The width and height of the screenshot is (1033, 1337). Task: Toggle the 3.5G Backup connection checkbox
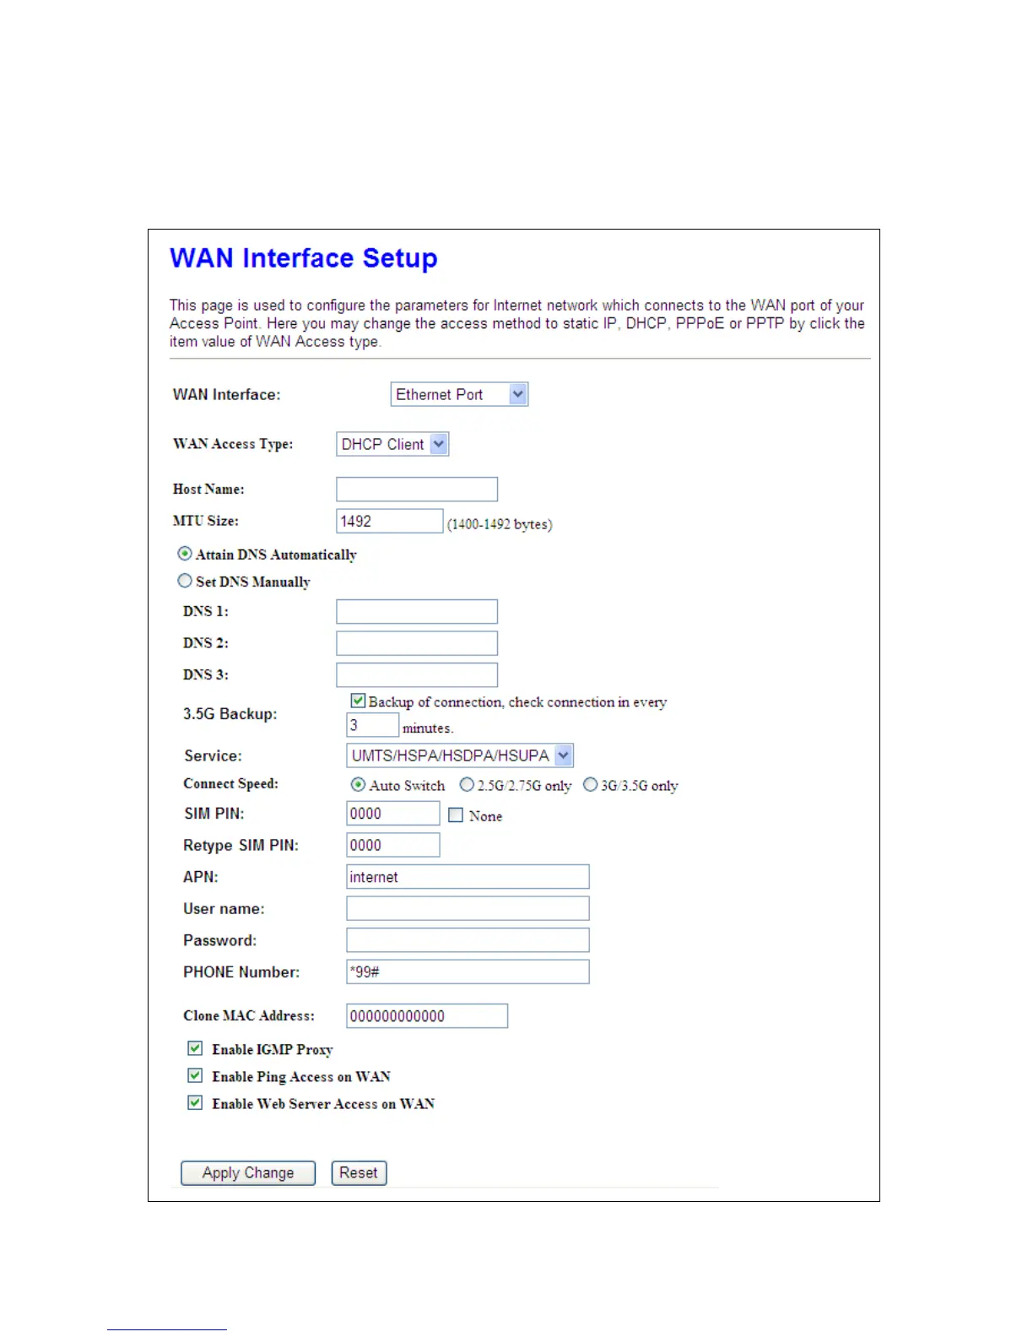(358, 701)
